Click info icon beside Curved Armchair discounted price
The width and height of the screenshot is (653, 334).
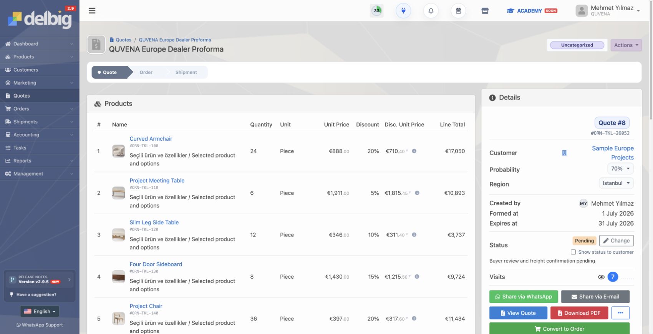(x=414, y=151)
